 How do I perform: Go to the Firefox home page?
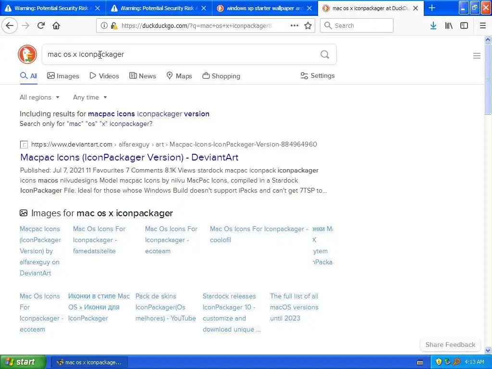tap(56, 25)
